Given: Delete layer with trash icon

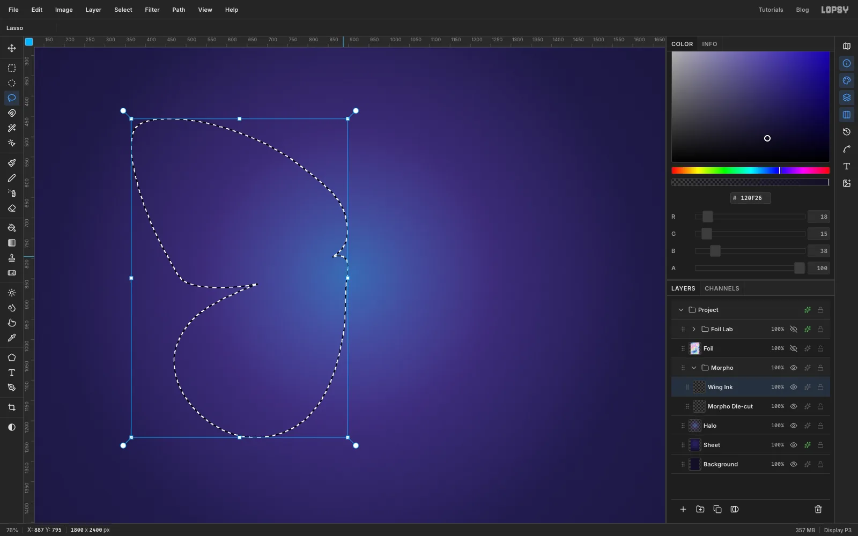Looking at the screenshot, I should pos(818,509).
